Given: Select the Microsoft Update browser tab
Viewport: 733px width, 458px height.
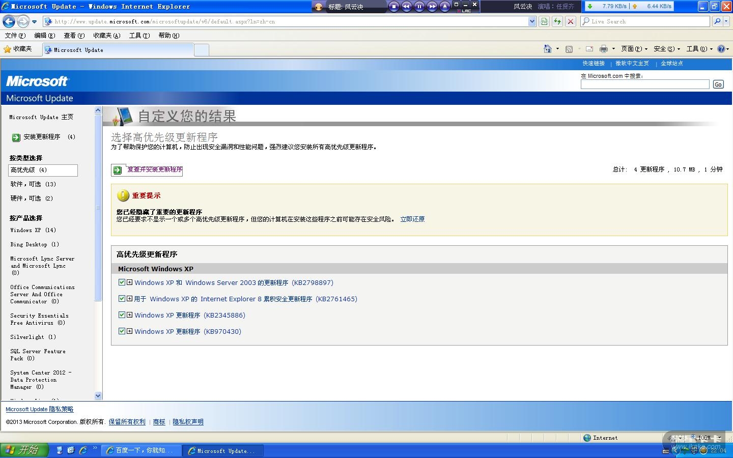Looking at the screenshot, I should (x=118, y=50).
